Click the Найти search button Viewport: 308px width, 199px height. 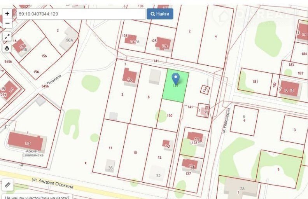[160, 14]
